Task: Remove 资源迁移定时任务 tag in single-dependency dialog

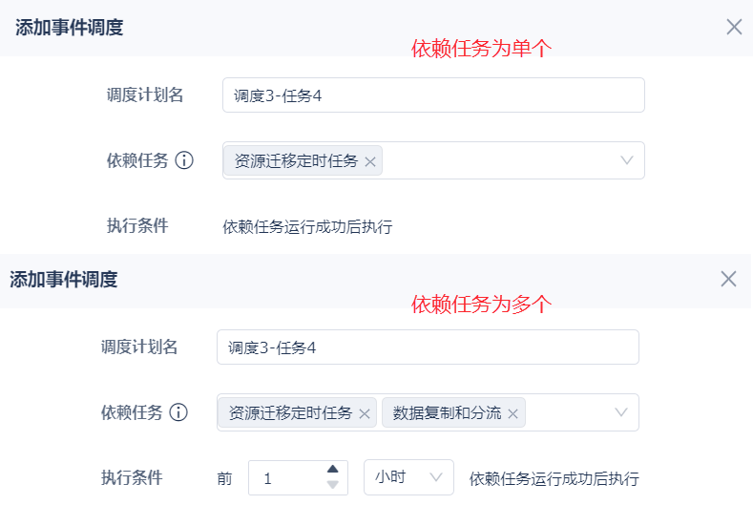Action: 370,161
